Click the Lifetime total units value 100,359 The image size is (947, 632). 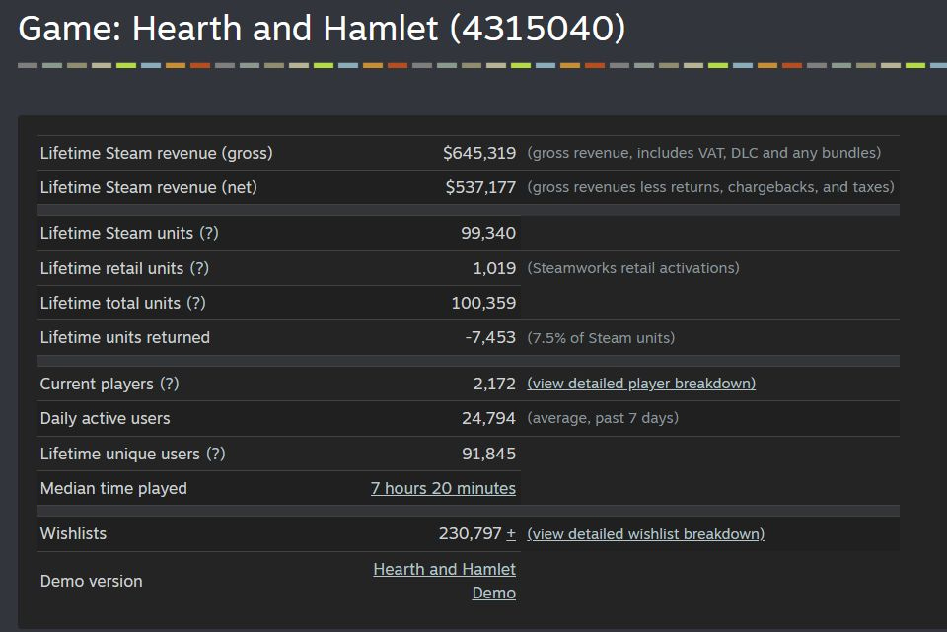tap(483, 303)
